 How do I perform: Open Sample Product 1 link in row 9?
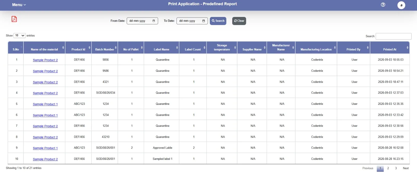[45, 148]
